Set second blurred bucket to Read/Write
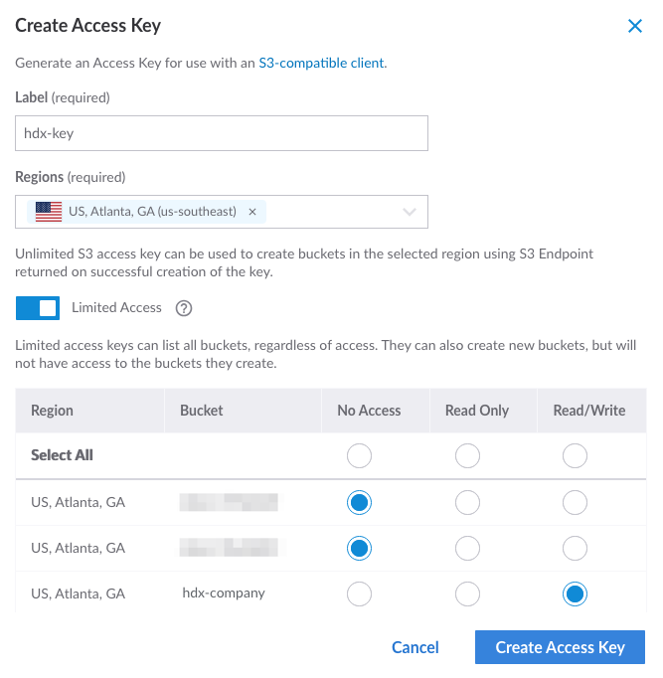Viewport: 663px width, 678px height. click(575, 549)
